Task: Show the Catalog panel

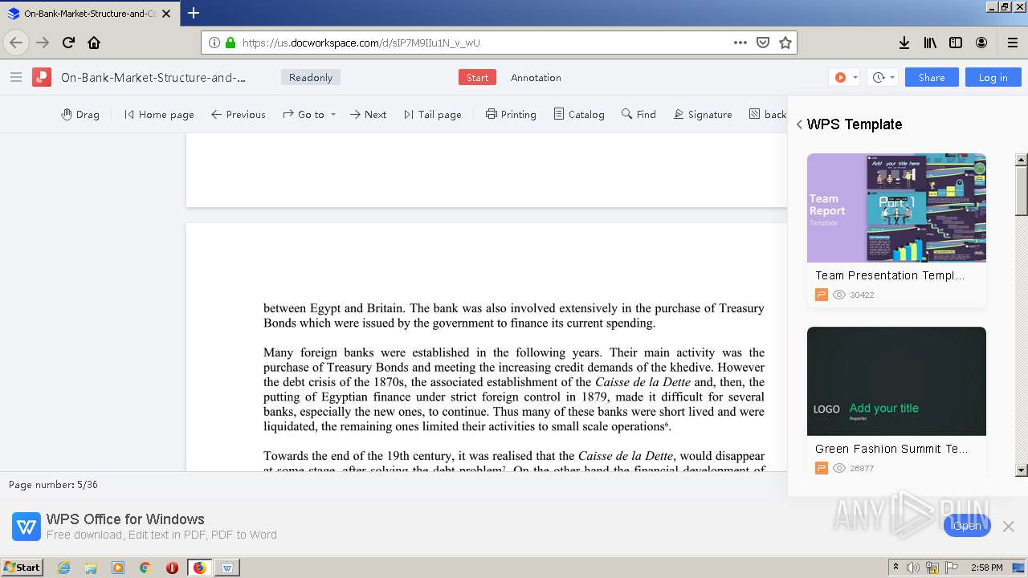Action: 579,114
